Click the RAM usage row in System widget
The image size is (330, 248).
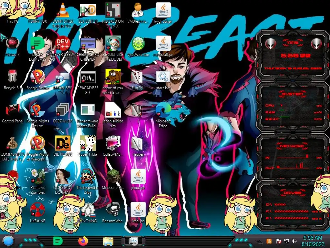point(294,112)
